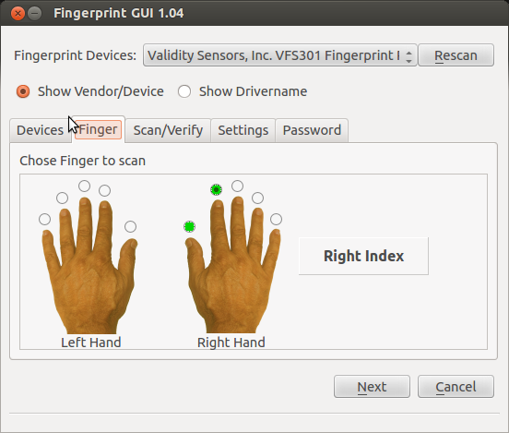
Task: Select the left hand little finger
Action: click(x=44, y=219)
